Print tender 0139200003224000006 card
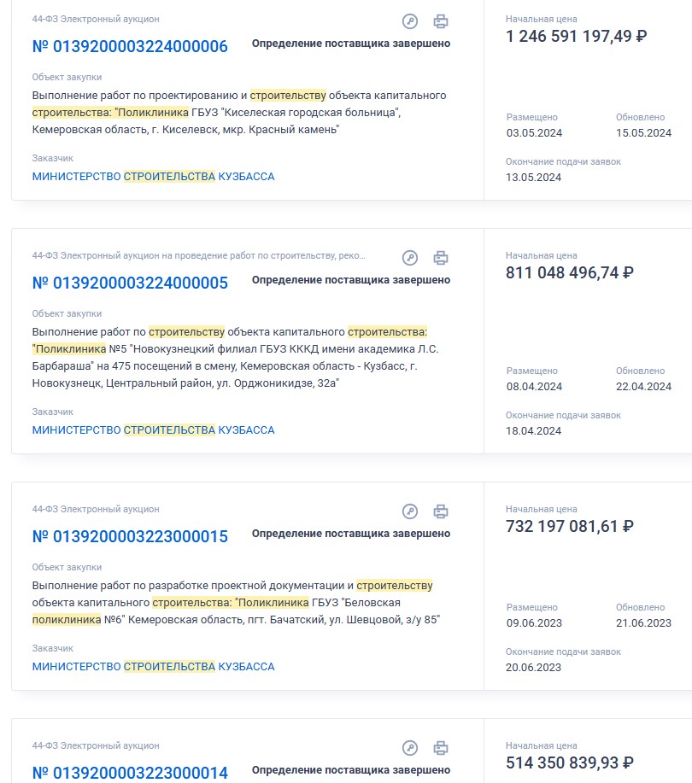This screenshot has width=692, height=783. 440,21
